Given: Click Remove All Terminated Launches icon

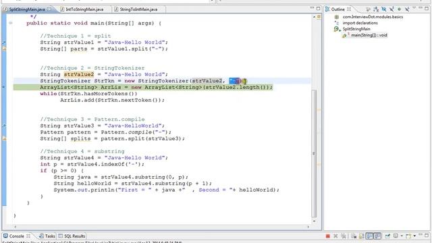Looking at the screenshot, I should (344, 236).
